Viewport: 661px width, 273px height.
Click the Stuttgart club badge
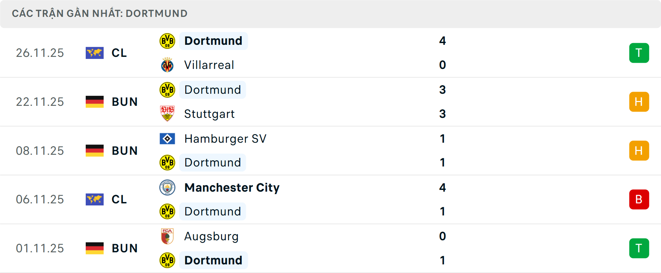(x=167, y=114)
